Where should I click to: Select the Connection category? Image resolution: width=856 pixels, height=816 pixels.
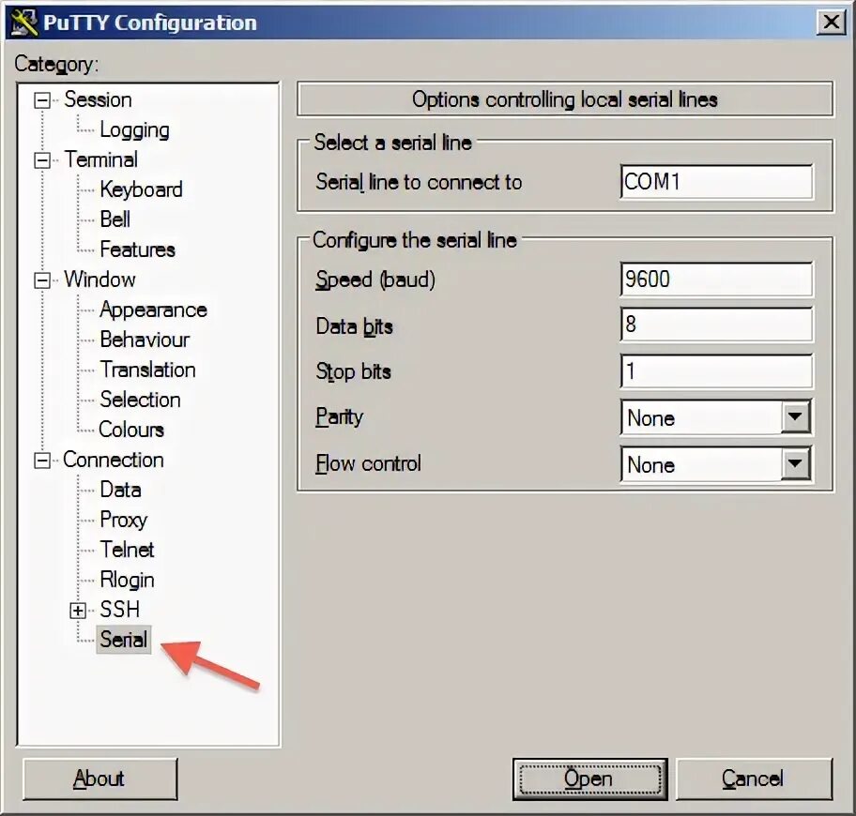pos(113,460)
